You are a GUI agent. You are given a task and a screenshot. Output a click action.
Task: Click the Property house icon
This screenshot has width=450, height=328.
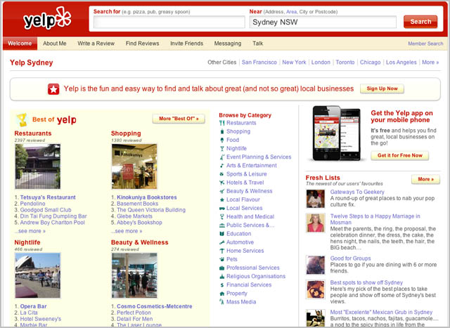pyautogui.click(x=222, y=294)
